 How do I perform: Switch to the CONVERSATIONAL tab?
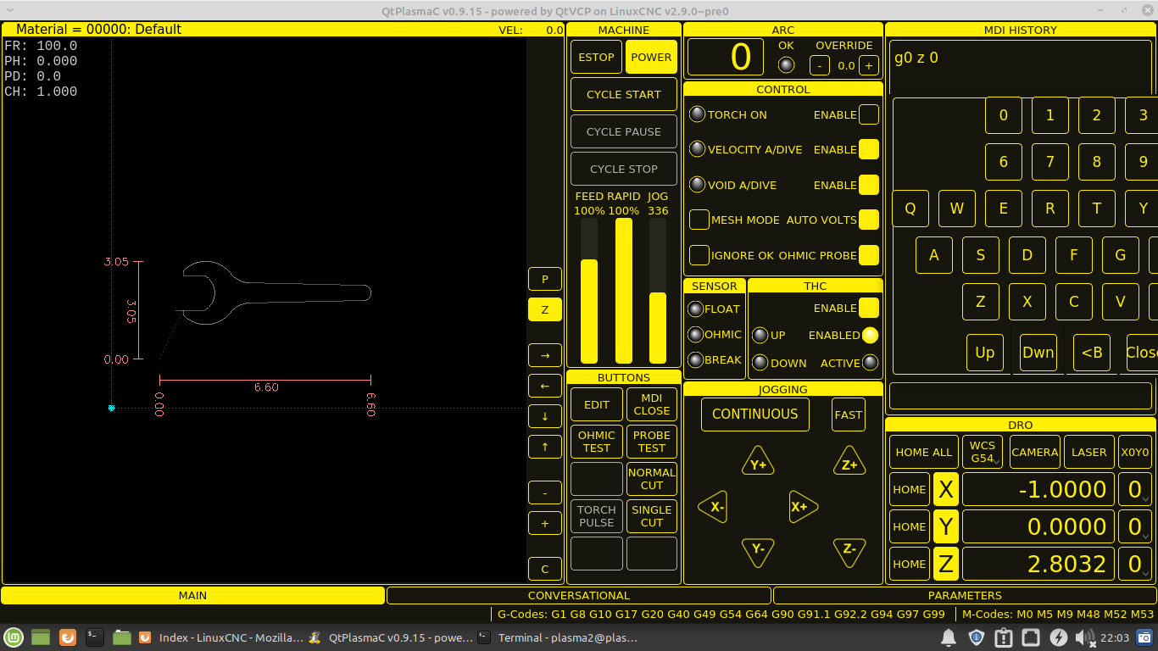point(579,595)
